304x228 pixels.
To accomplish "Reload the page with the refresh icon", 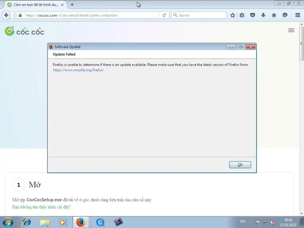I will [x=164, y=15].
